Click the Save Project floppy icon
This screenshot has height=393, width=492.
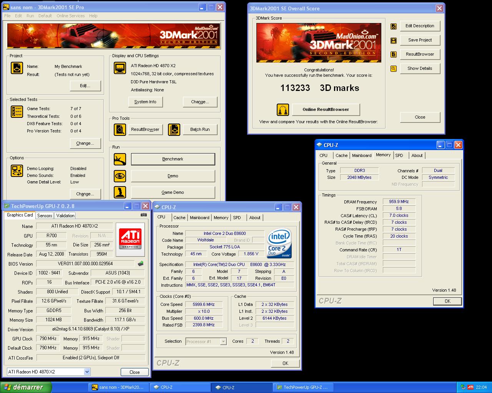pos(394,40)
